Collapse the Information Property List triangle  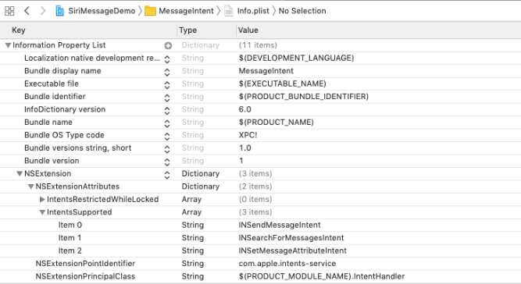(8, 45)
